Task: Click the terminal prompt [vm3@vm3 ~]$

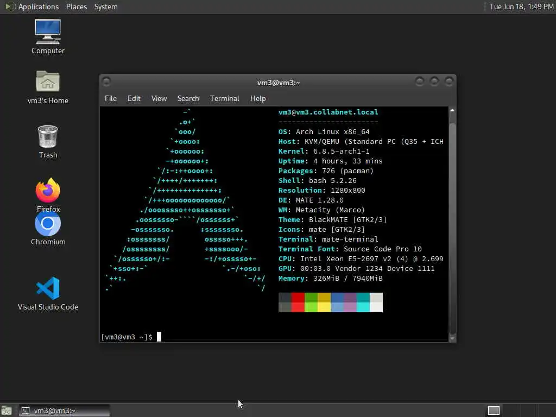Action: pos(127,337)
